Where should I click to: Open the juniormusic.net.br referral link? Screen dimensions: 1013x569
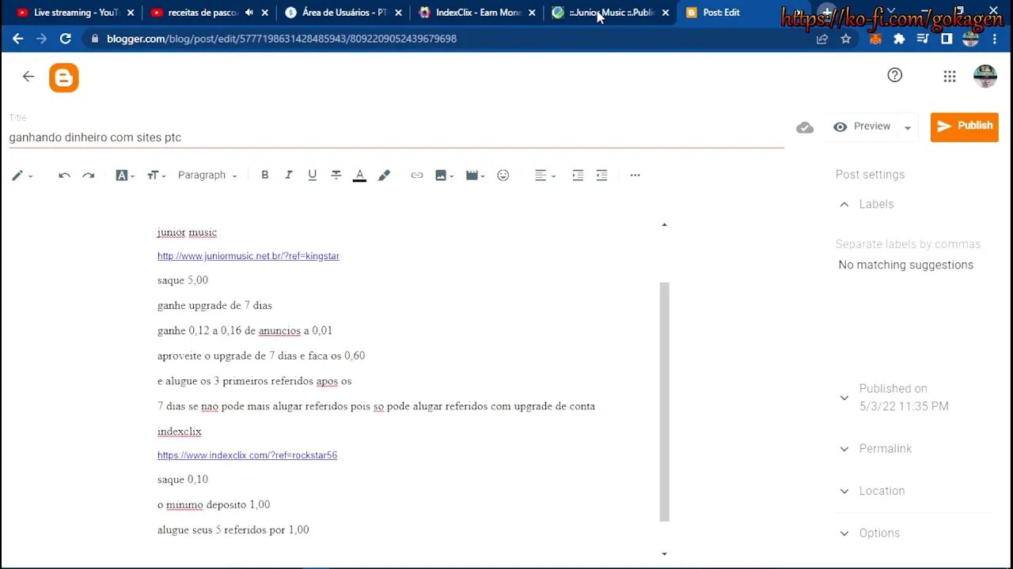pyautogui.click(x=249, y=256)
